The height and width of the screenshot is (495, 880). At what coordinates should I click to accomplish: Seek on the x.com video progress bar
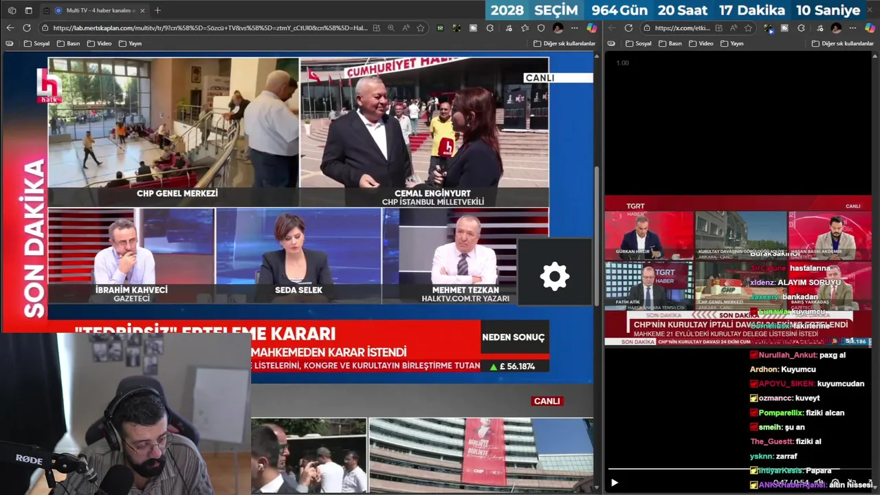coord(739,470)
